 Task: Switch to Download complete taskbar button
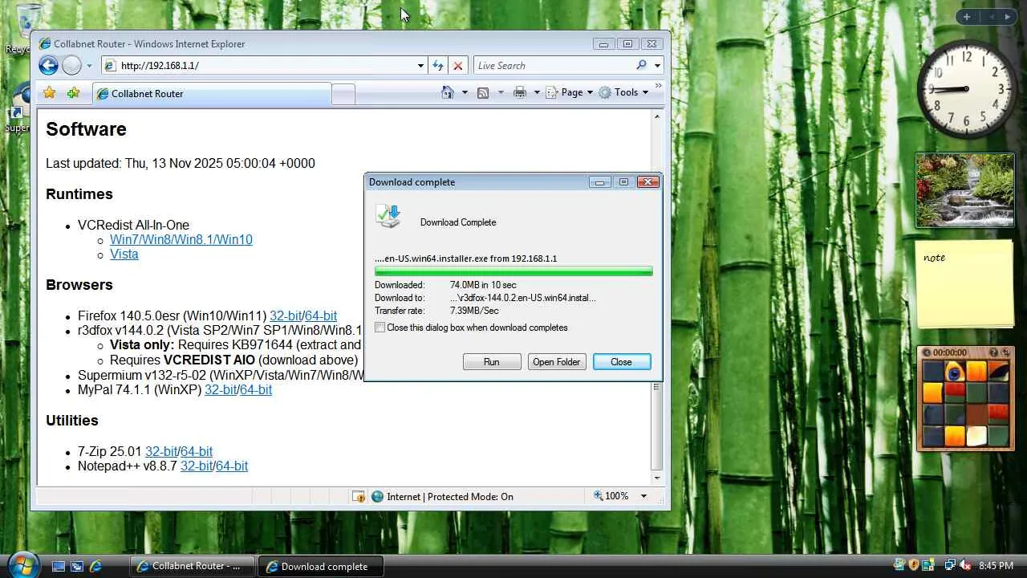321,566
